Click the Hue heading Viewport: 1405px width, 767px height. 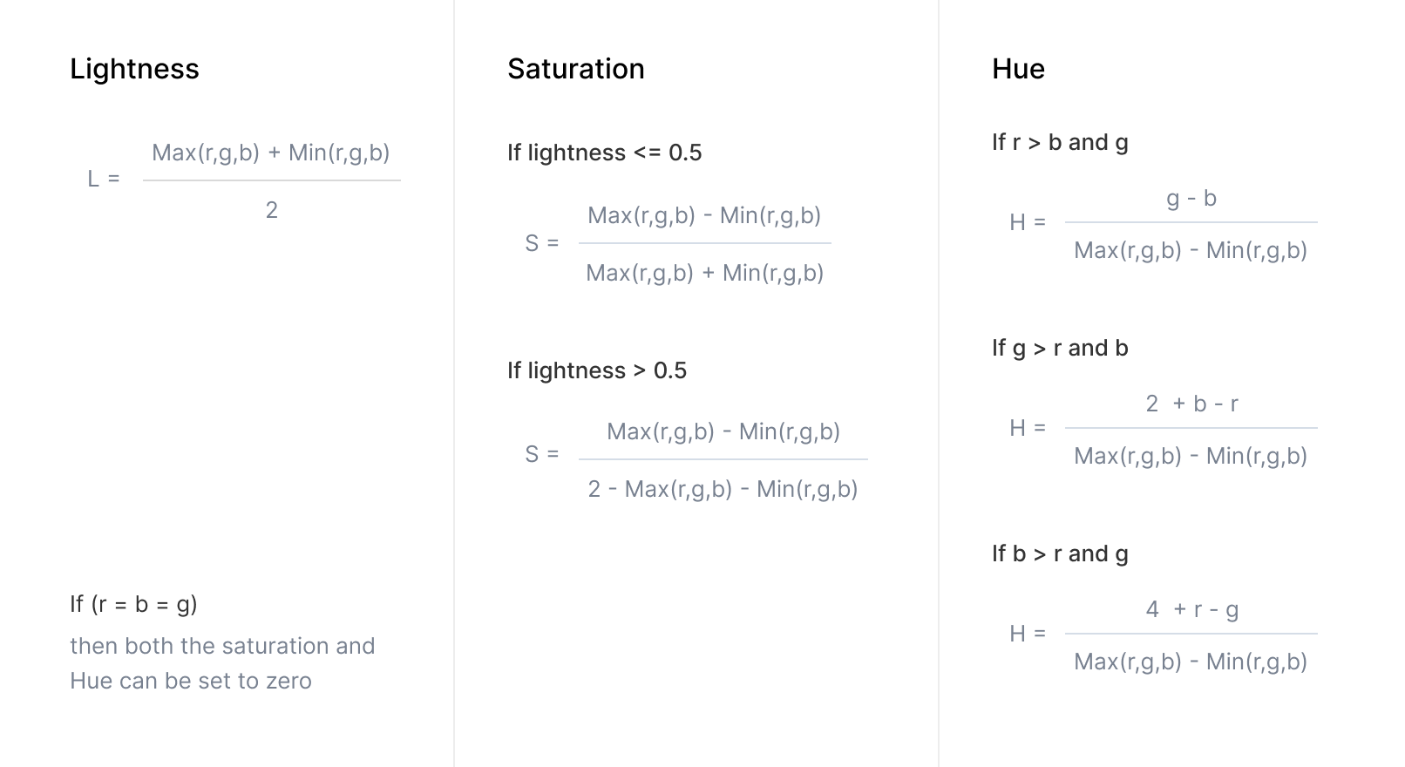click(1018, 69)
